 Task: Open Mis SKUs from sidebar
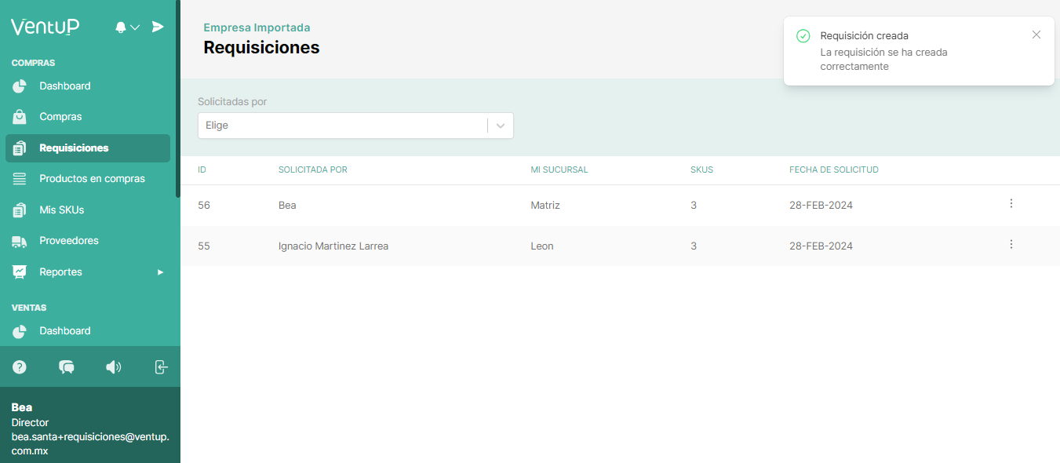click(61, 210)
